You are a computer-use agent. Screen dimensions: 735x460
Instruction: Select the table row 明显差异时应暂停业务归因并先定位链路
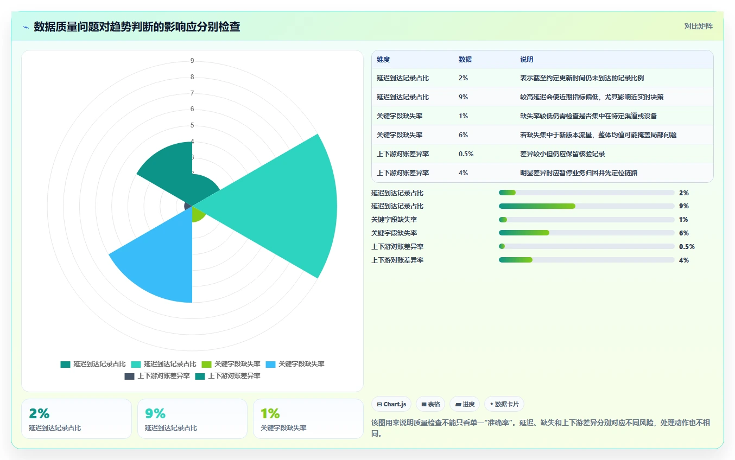542,173
